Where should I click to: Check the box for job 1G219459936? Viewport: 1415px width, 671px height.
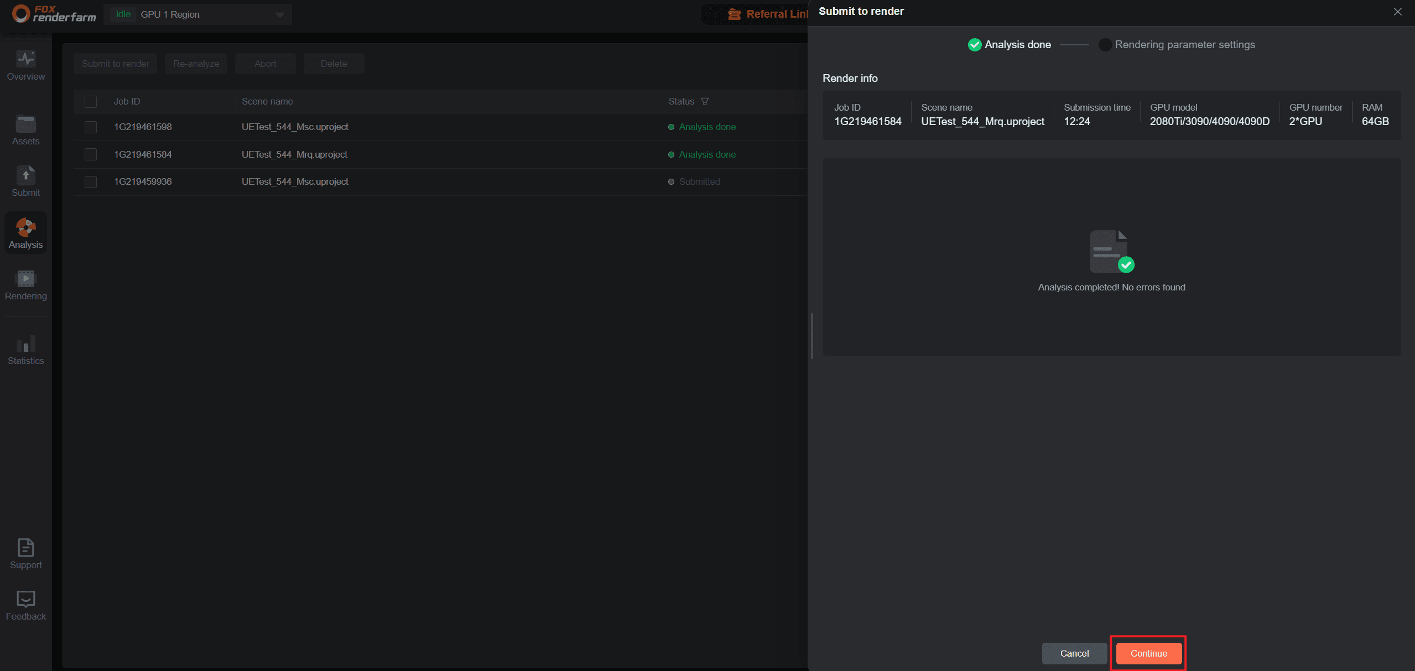91,182
